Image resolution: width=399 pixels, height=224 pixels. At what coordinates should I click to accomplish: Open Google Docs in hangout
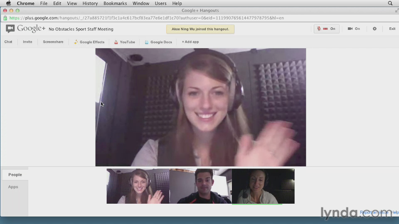point(158,42)
